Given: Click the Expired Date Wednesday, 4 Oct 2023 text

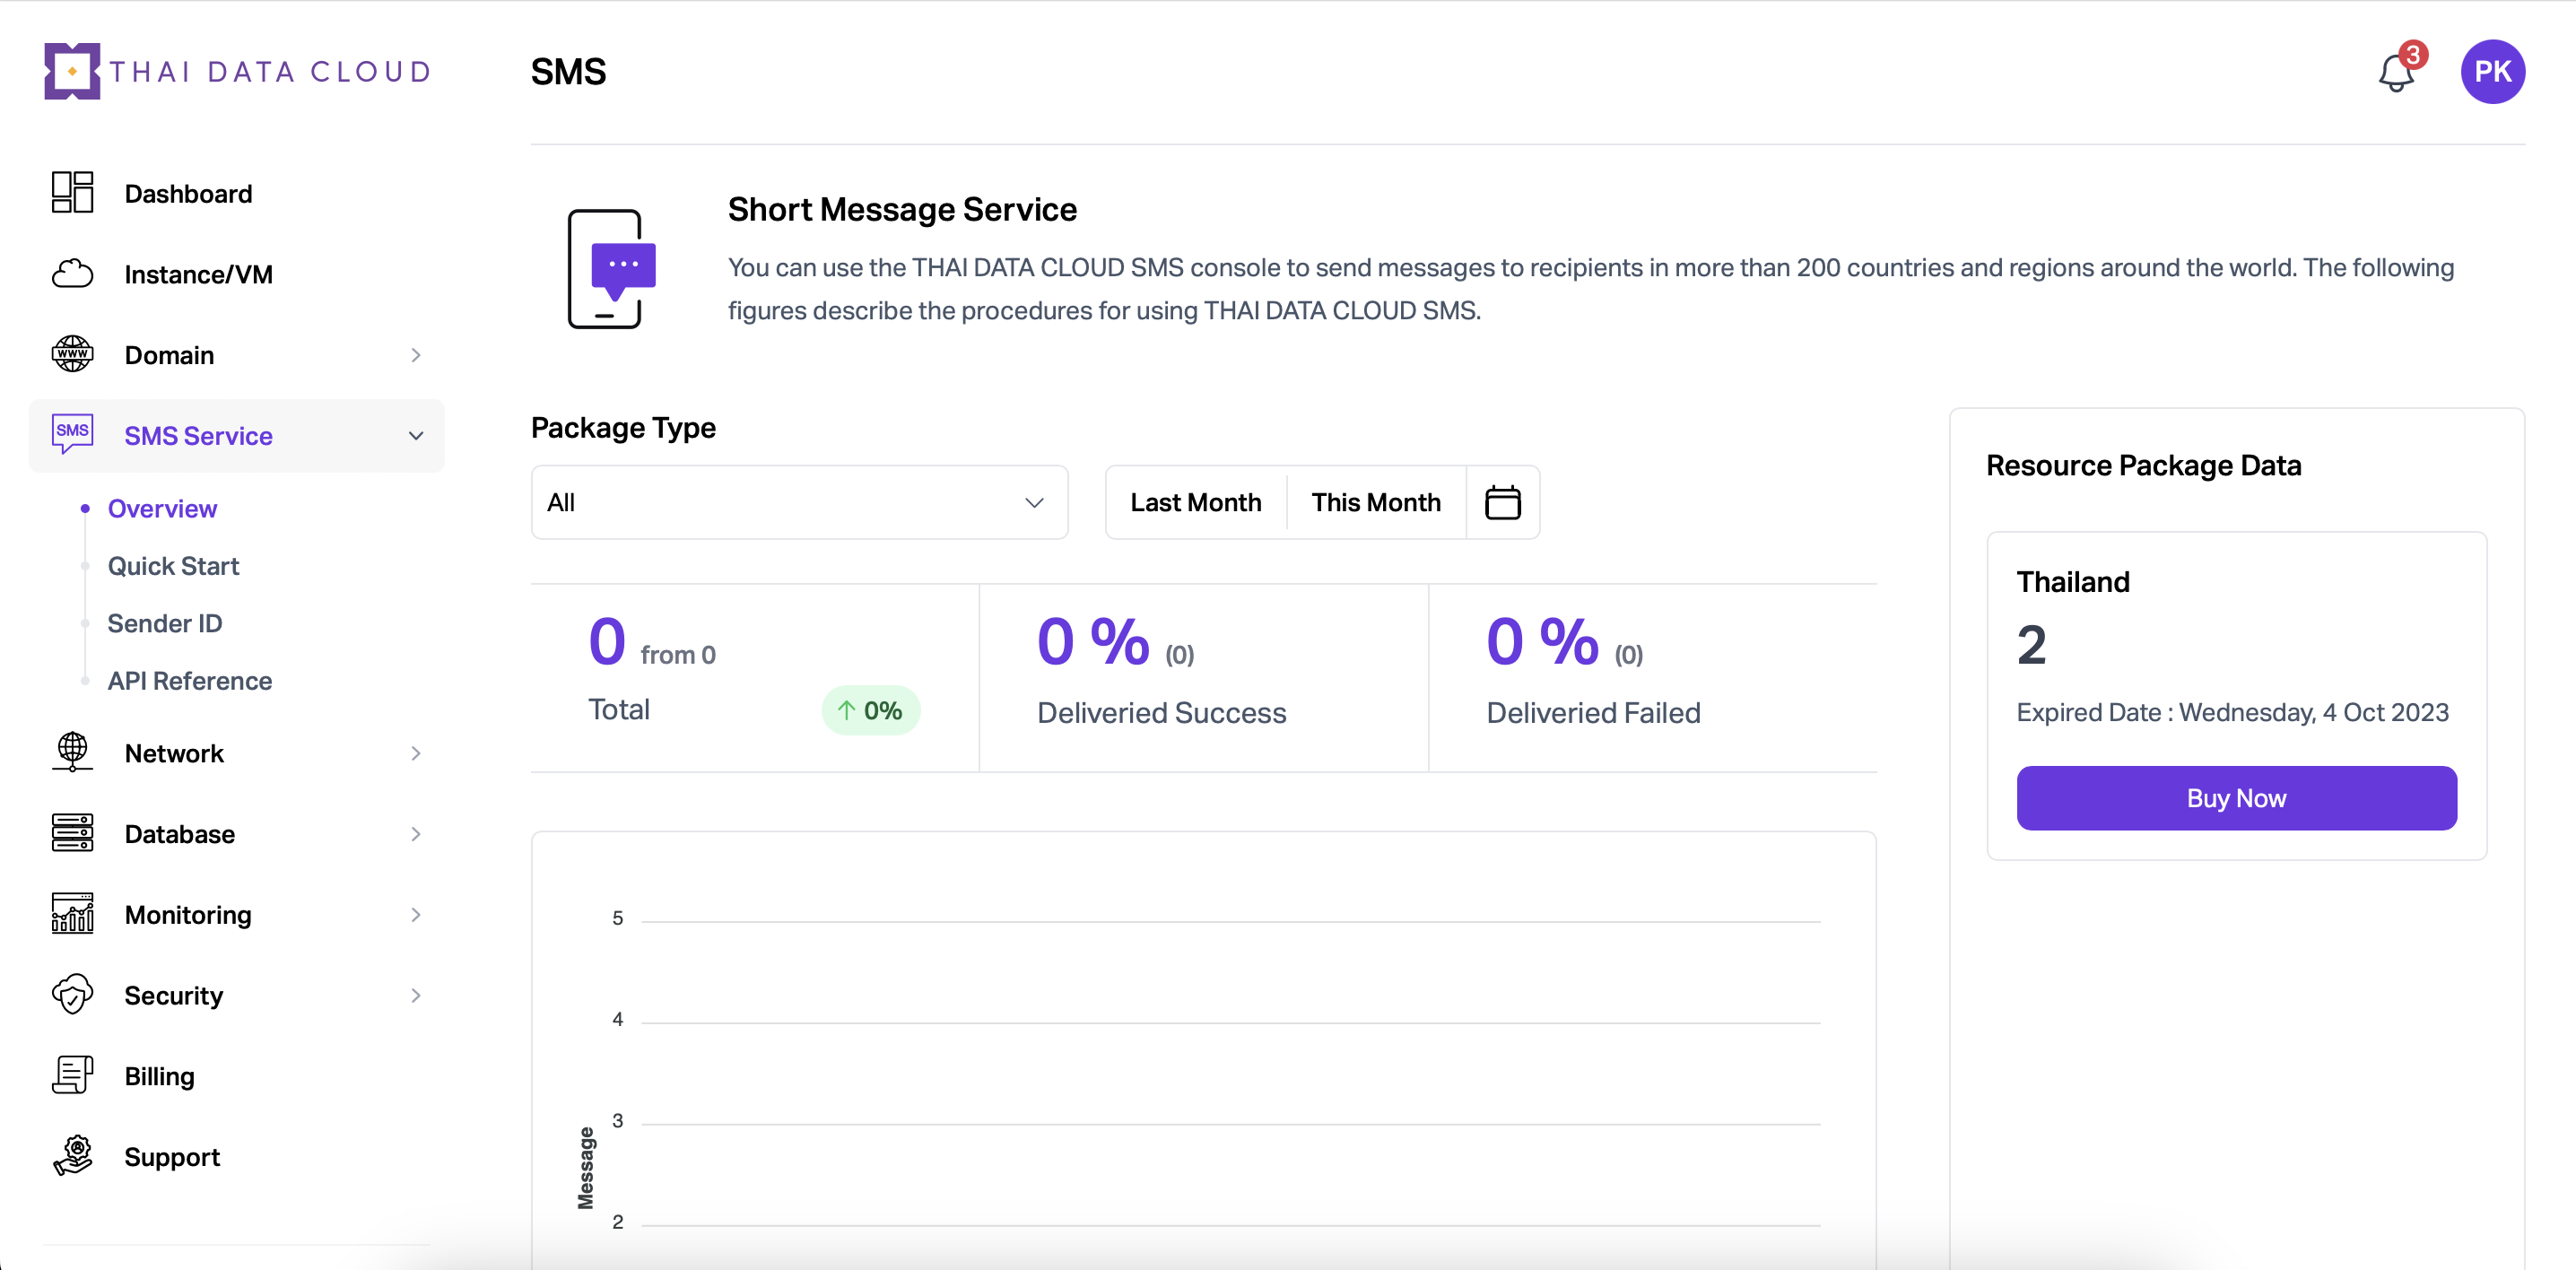Looking at the screenshot, I should pyautogui.click(x=2232, y=712).
